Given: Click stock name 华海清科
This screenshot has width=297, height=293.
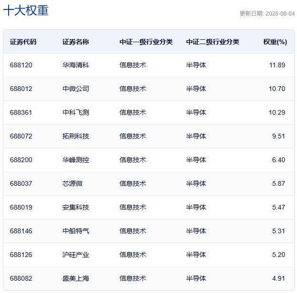Looking at the screenshot, I should point(76,65).
